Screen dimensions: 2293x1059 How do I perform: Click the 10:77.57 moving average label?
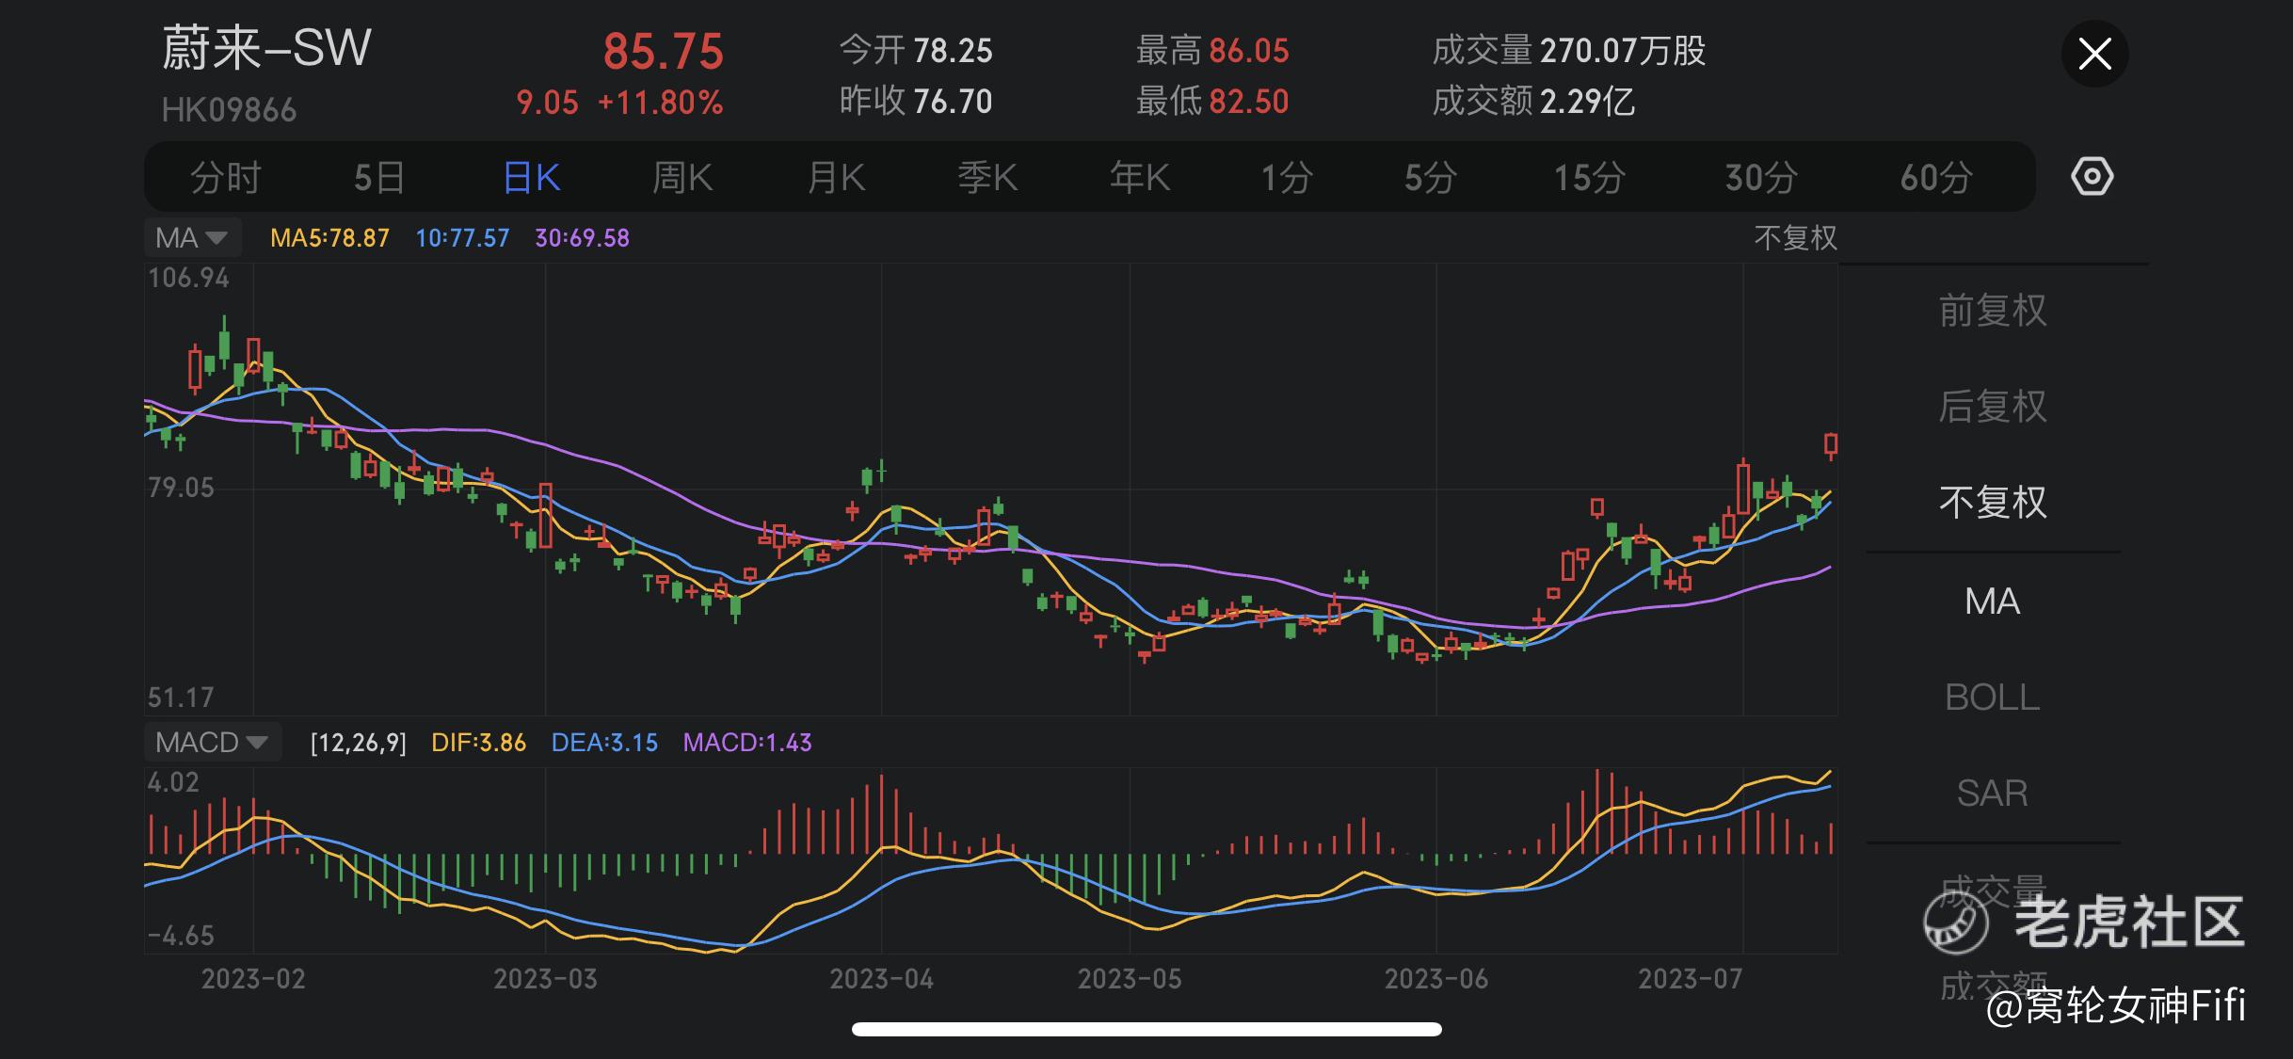tap(462, 238)
